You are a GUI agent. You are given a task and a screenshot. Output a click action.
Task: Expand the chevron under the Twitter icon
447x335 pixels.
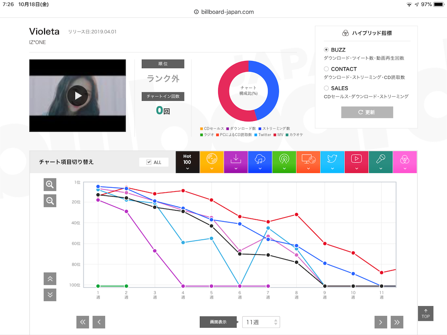(x=332, y=169)
